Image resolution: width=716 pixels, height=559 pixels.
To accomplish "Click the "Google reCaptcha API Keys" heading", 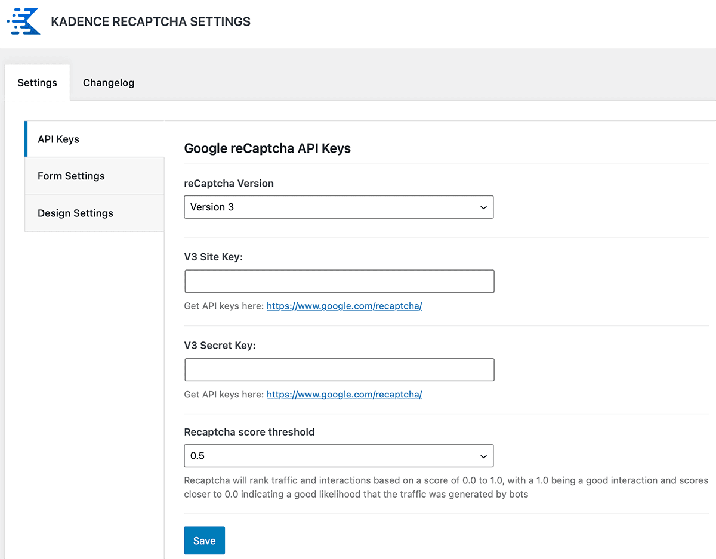I will point(267,149).
